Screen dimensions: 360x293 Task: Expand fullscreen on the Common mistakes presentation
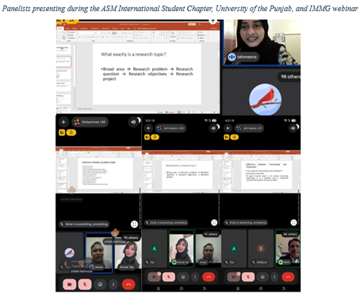(135, 224)
